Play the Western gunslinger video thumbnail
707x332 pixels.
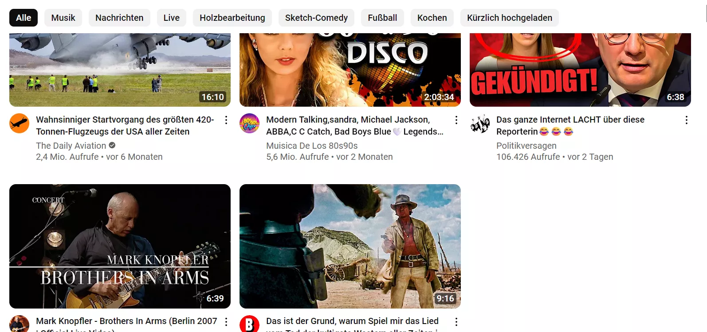tap(350, 246)
